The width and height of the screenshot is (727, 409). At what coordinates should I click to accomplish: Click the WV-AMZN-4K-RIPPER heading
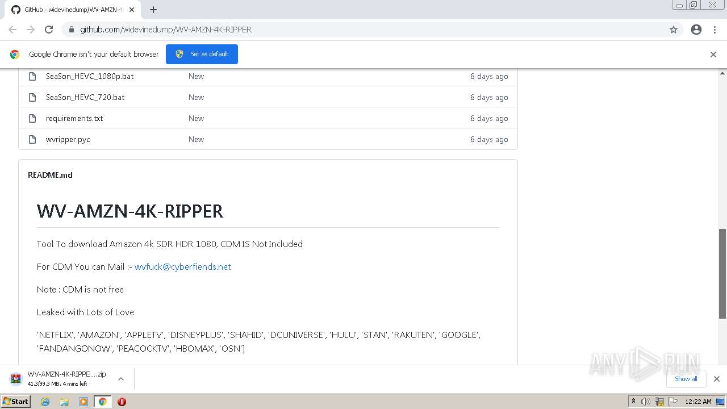130,211
